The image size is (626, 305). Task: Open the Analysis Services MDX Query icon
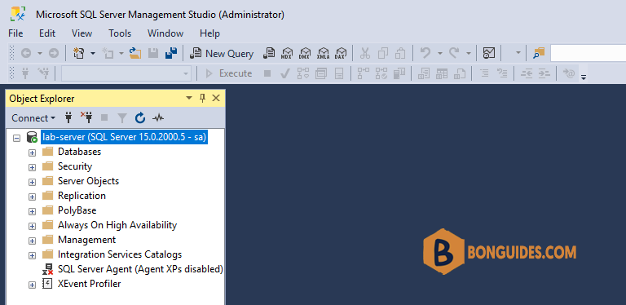tap(287, 53)
